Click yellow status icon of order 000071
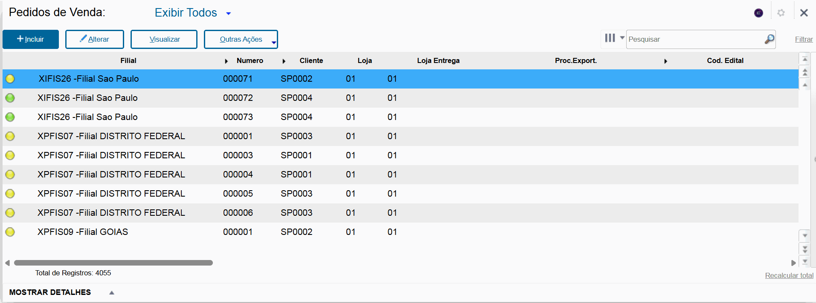The width and height of the screenshot is (816, 303). [10, 79]
